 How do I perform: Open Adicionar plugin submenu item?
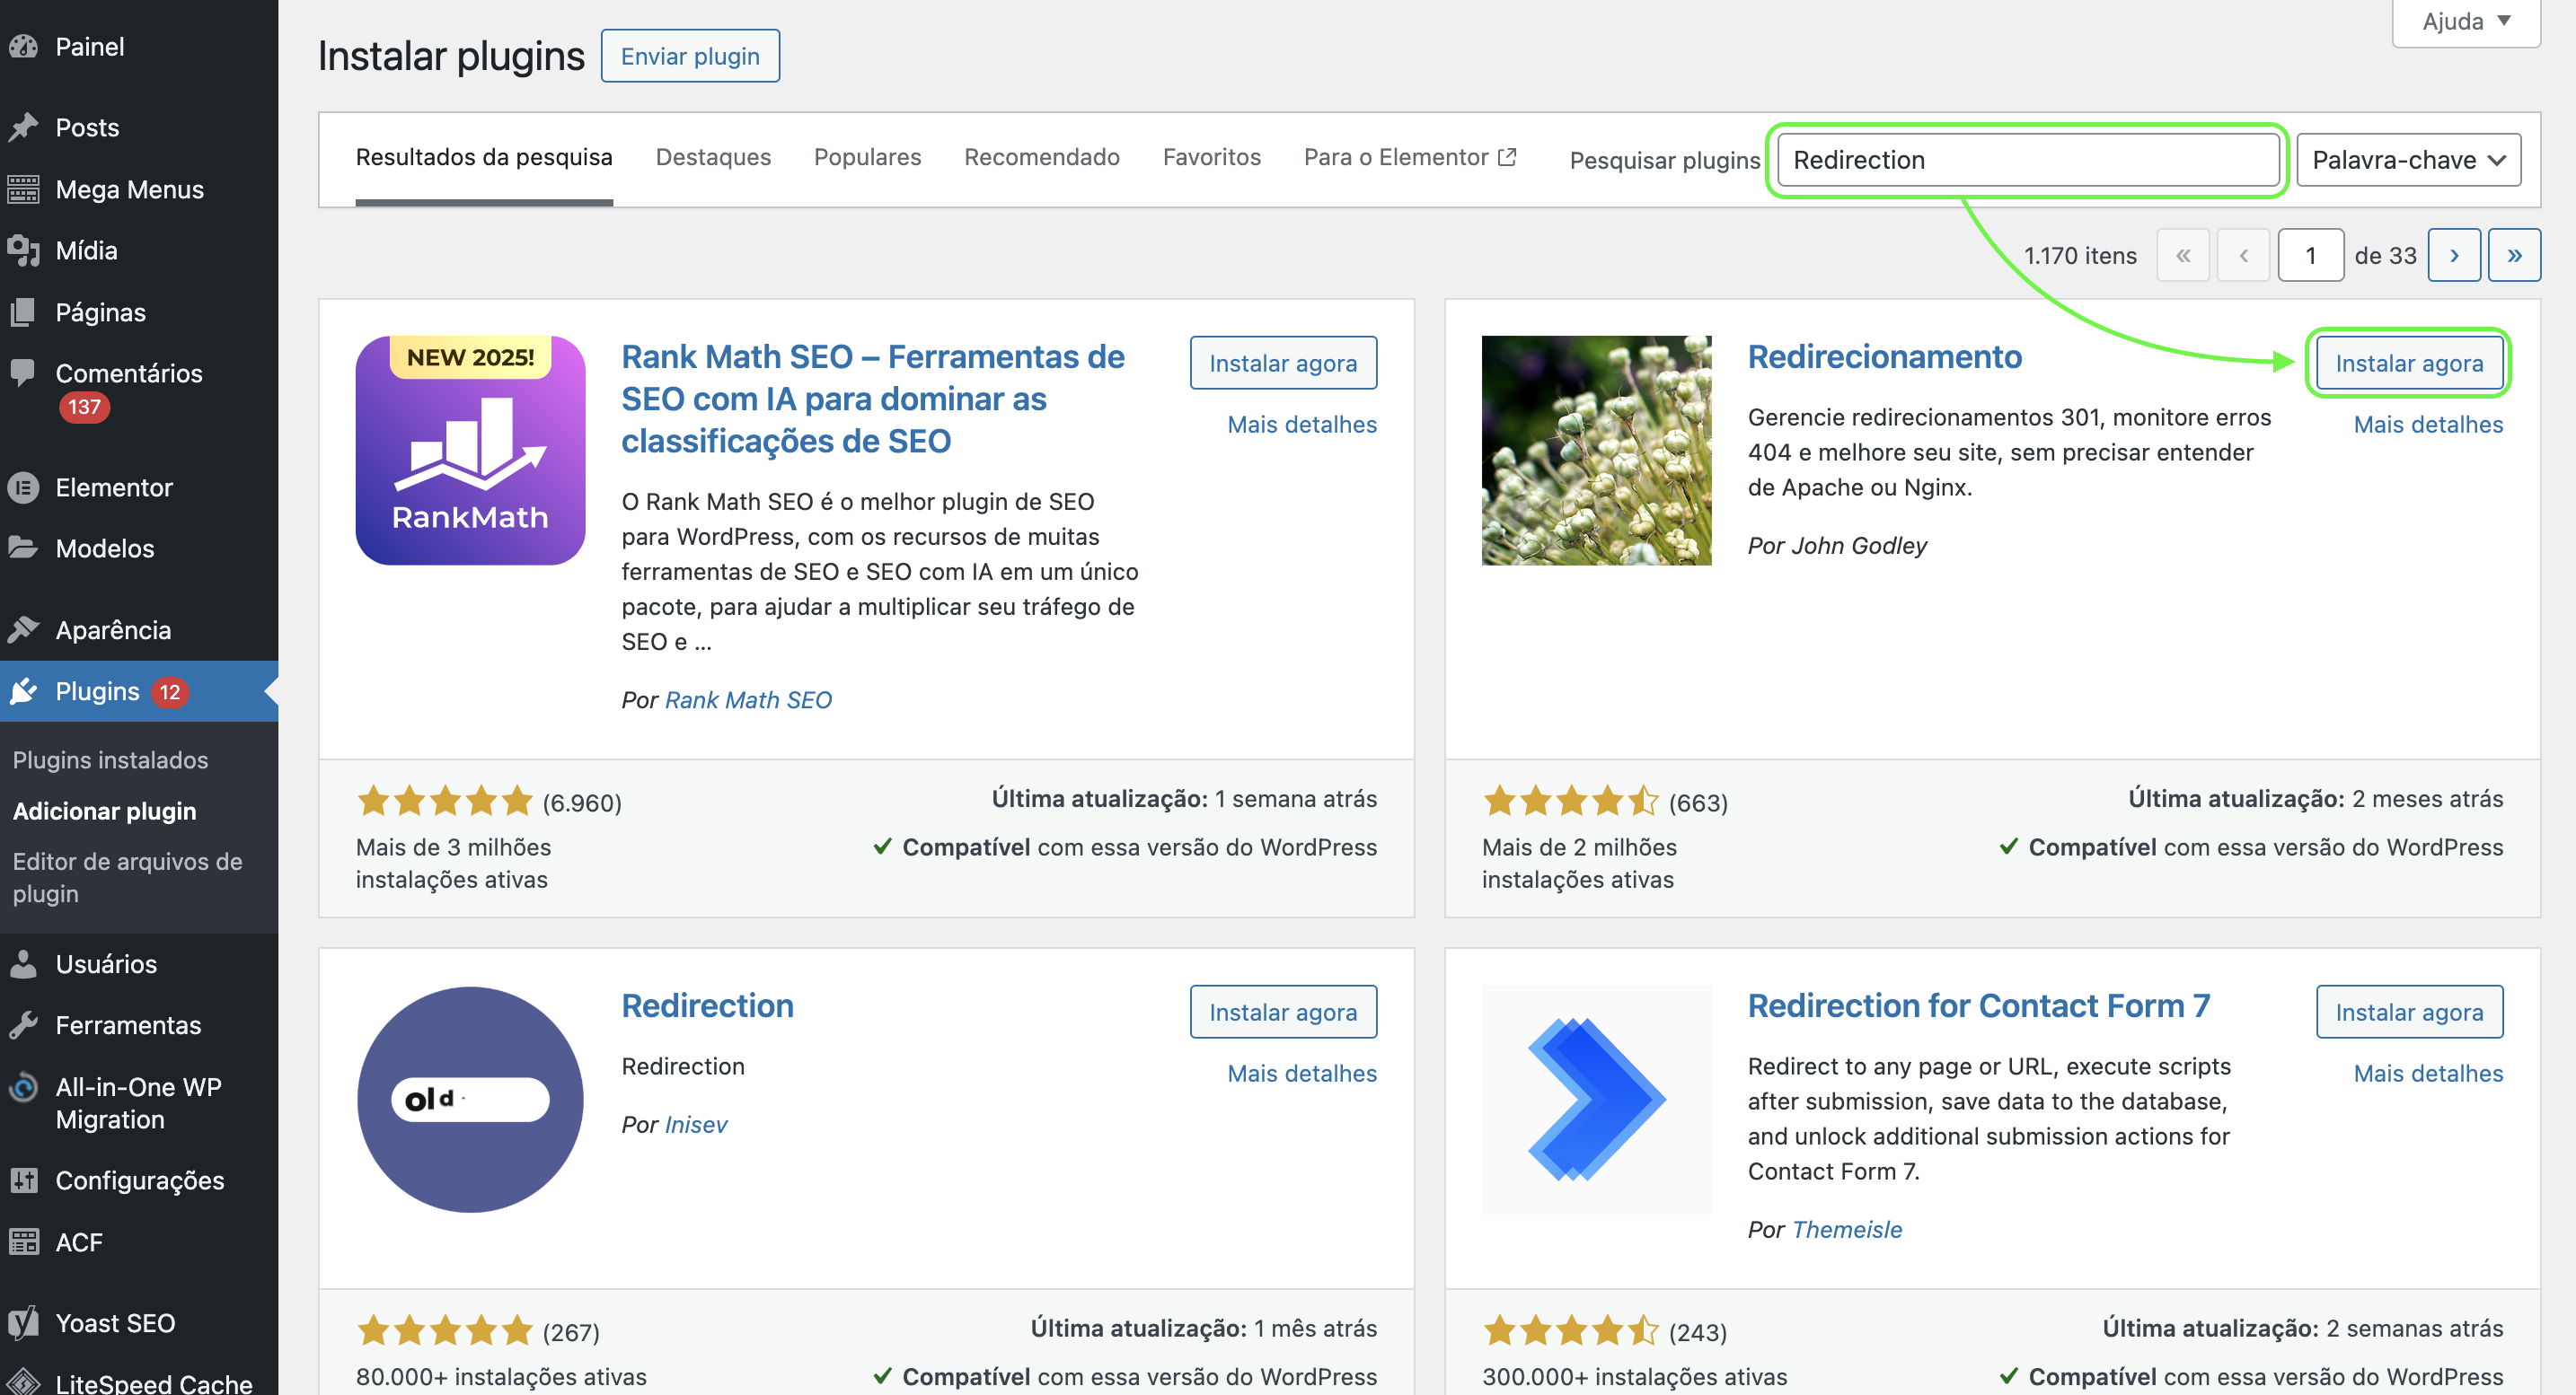(104, 811)
